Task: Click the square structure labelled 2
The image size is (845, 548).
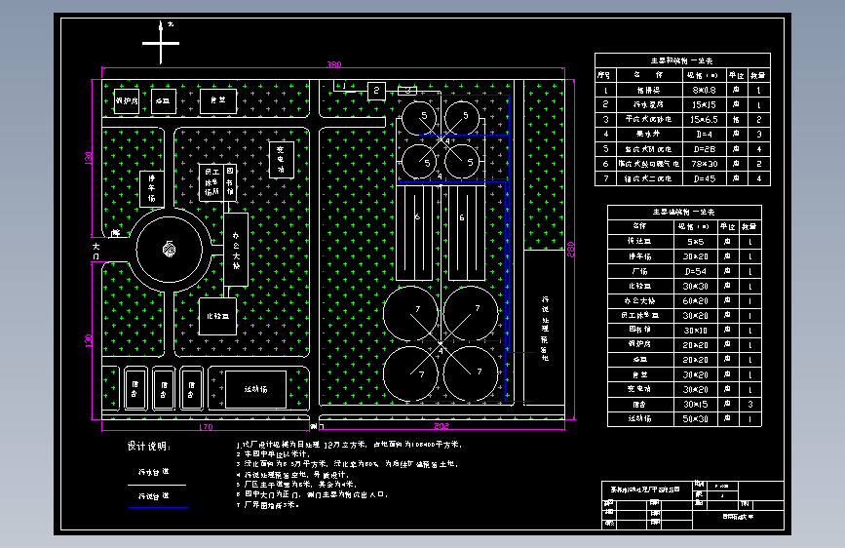Action: click(x=376, y=91)
